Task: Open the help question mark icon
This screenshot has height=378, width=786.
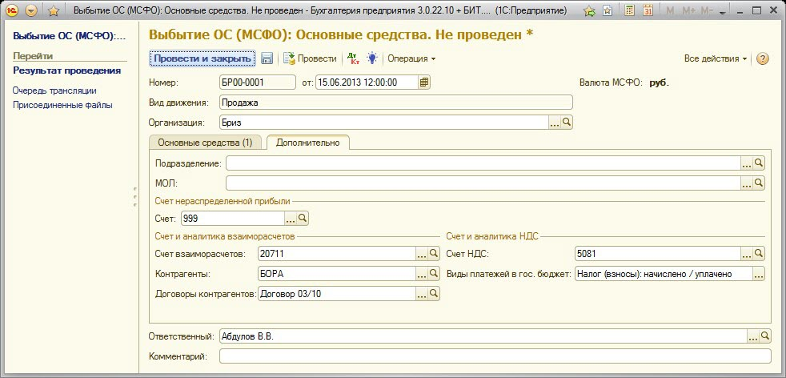Action: click(763, 59)
